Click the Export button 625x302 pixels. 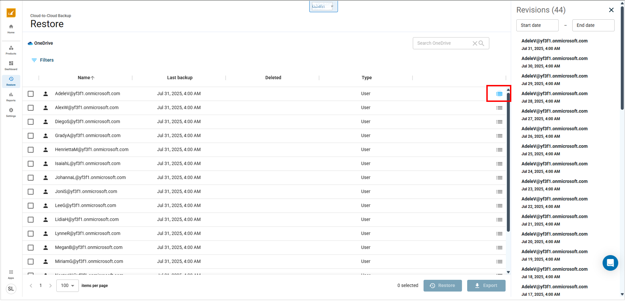coord(486,286)
